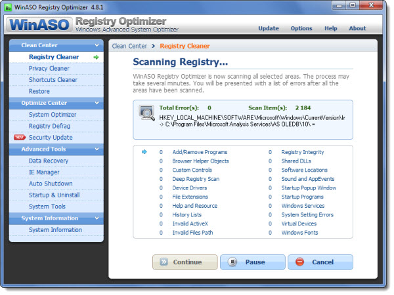Click the red icon on Cancel button
This screenshot has height=295, width=394.
tap(300, 262)
